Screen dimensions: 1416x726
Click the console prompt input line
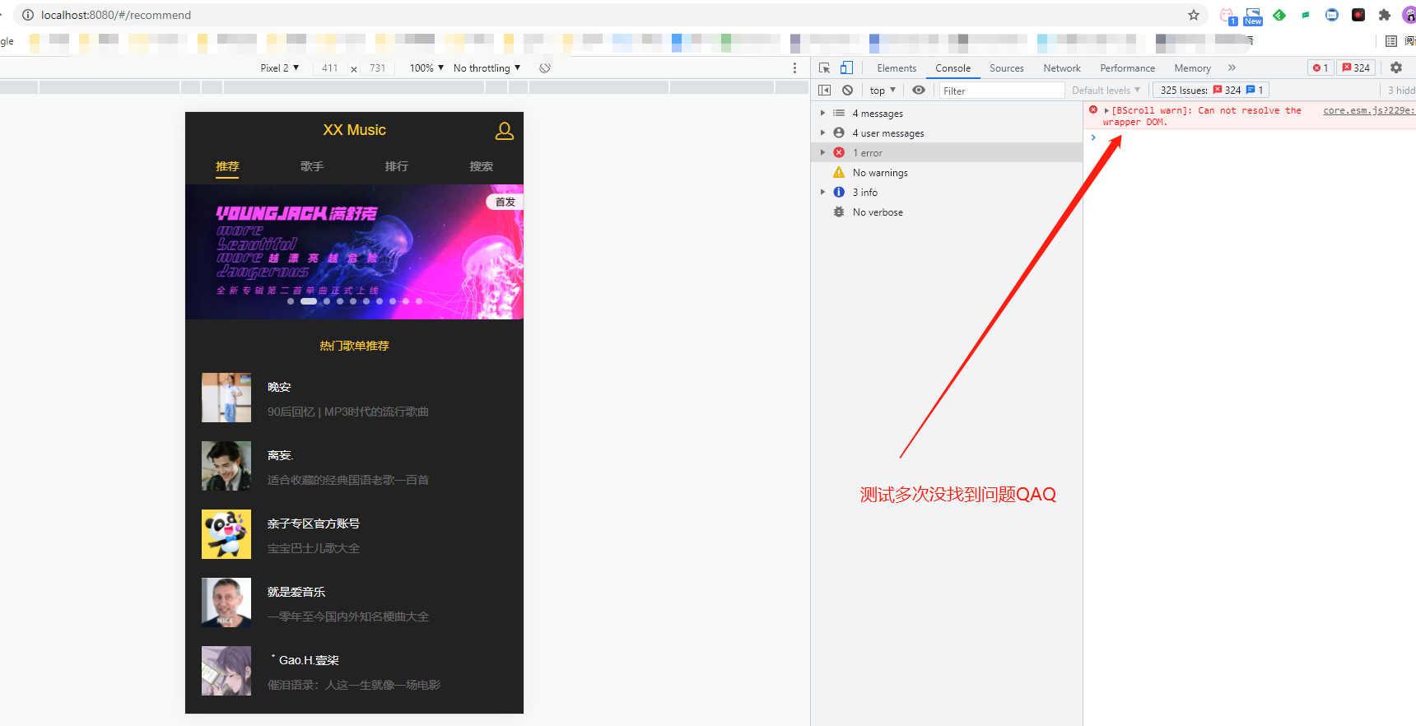pos(1251,138)
